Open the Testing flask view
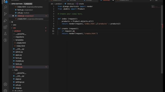 tap(5, 34)
